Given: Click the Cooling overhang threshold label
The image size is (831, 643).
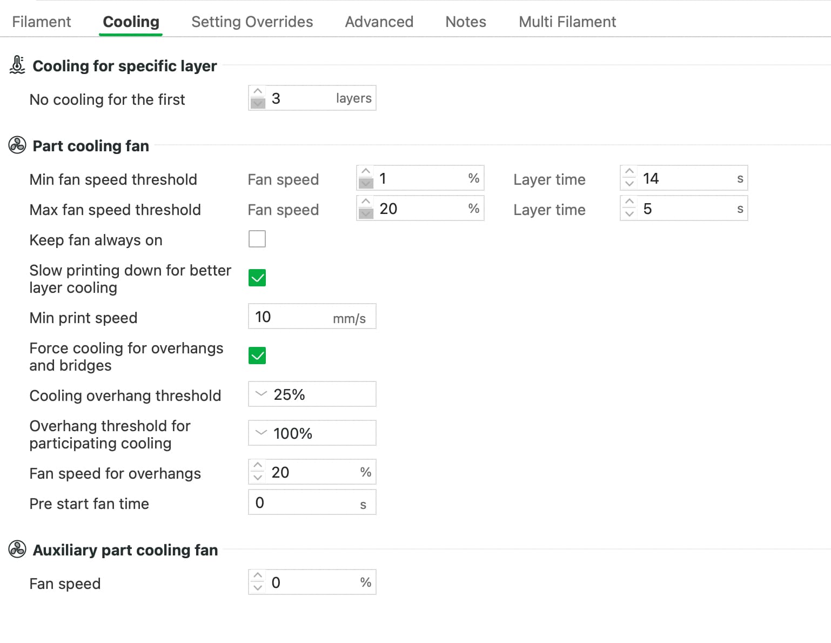Looking at the screenshot, I should [125, 396].
